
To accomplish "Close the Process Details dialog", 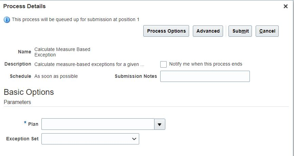I will (286, 6).
